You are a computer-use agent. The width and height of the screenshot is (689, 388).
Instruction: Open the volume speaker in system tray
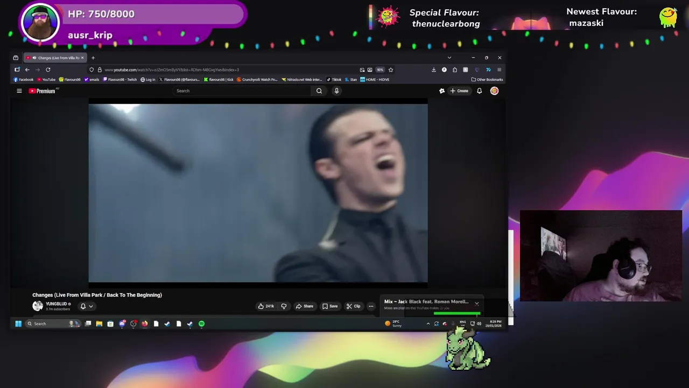[x=479, y=324]
